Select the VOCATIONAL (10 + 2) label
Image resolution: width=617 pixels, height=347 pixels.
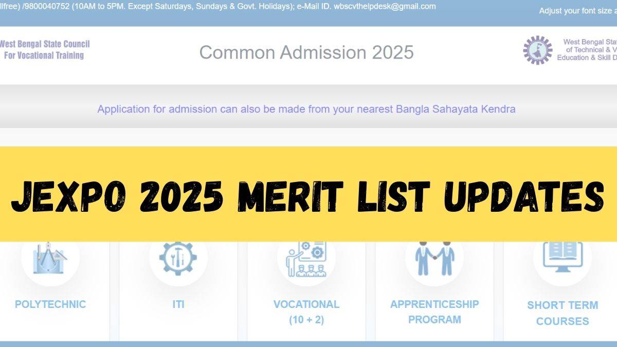click(306, 312)
